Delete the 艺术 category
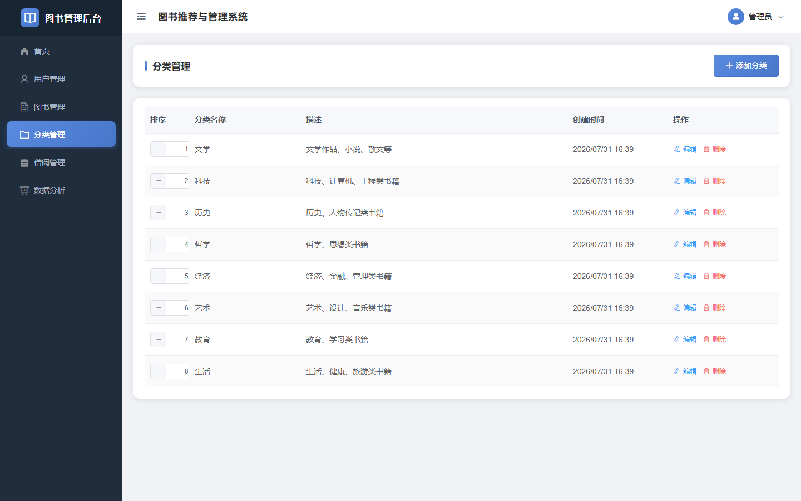Viewport: 801px width, 501px height. click(715, 308)
